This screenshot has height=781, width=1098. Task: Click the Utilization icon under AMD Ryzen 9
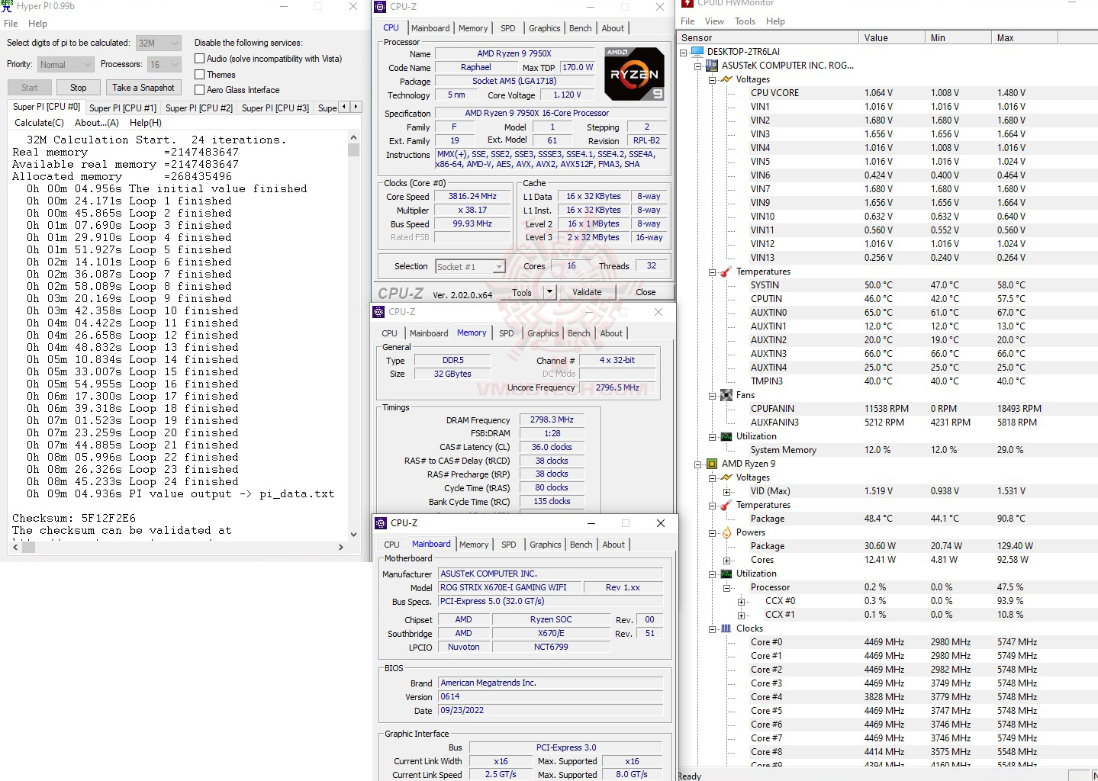(726, 574)
